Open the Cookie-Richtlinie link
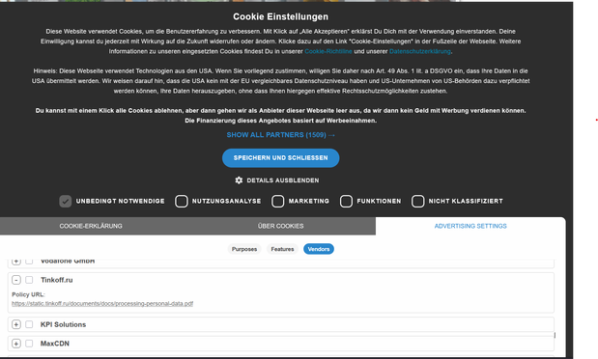The image size is (598, 359). [328, 51]
